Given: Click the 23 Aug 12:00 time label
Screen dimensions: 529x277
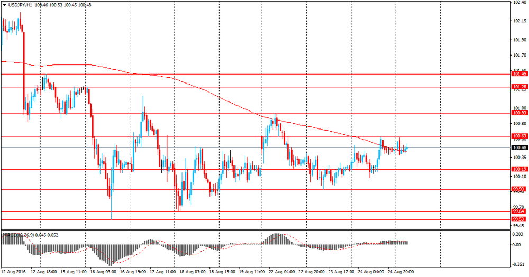Looking at the screenshot, I should [341, 272].
